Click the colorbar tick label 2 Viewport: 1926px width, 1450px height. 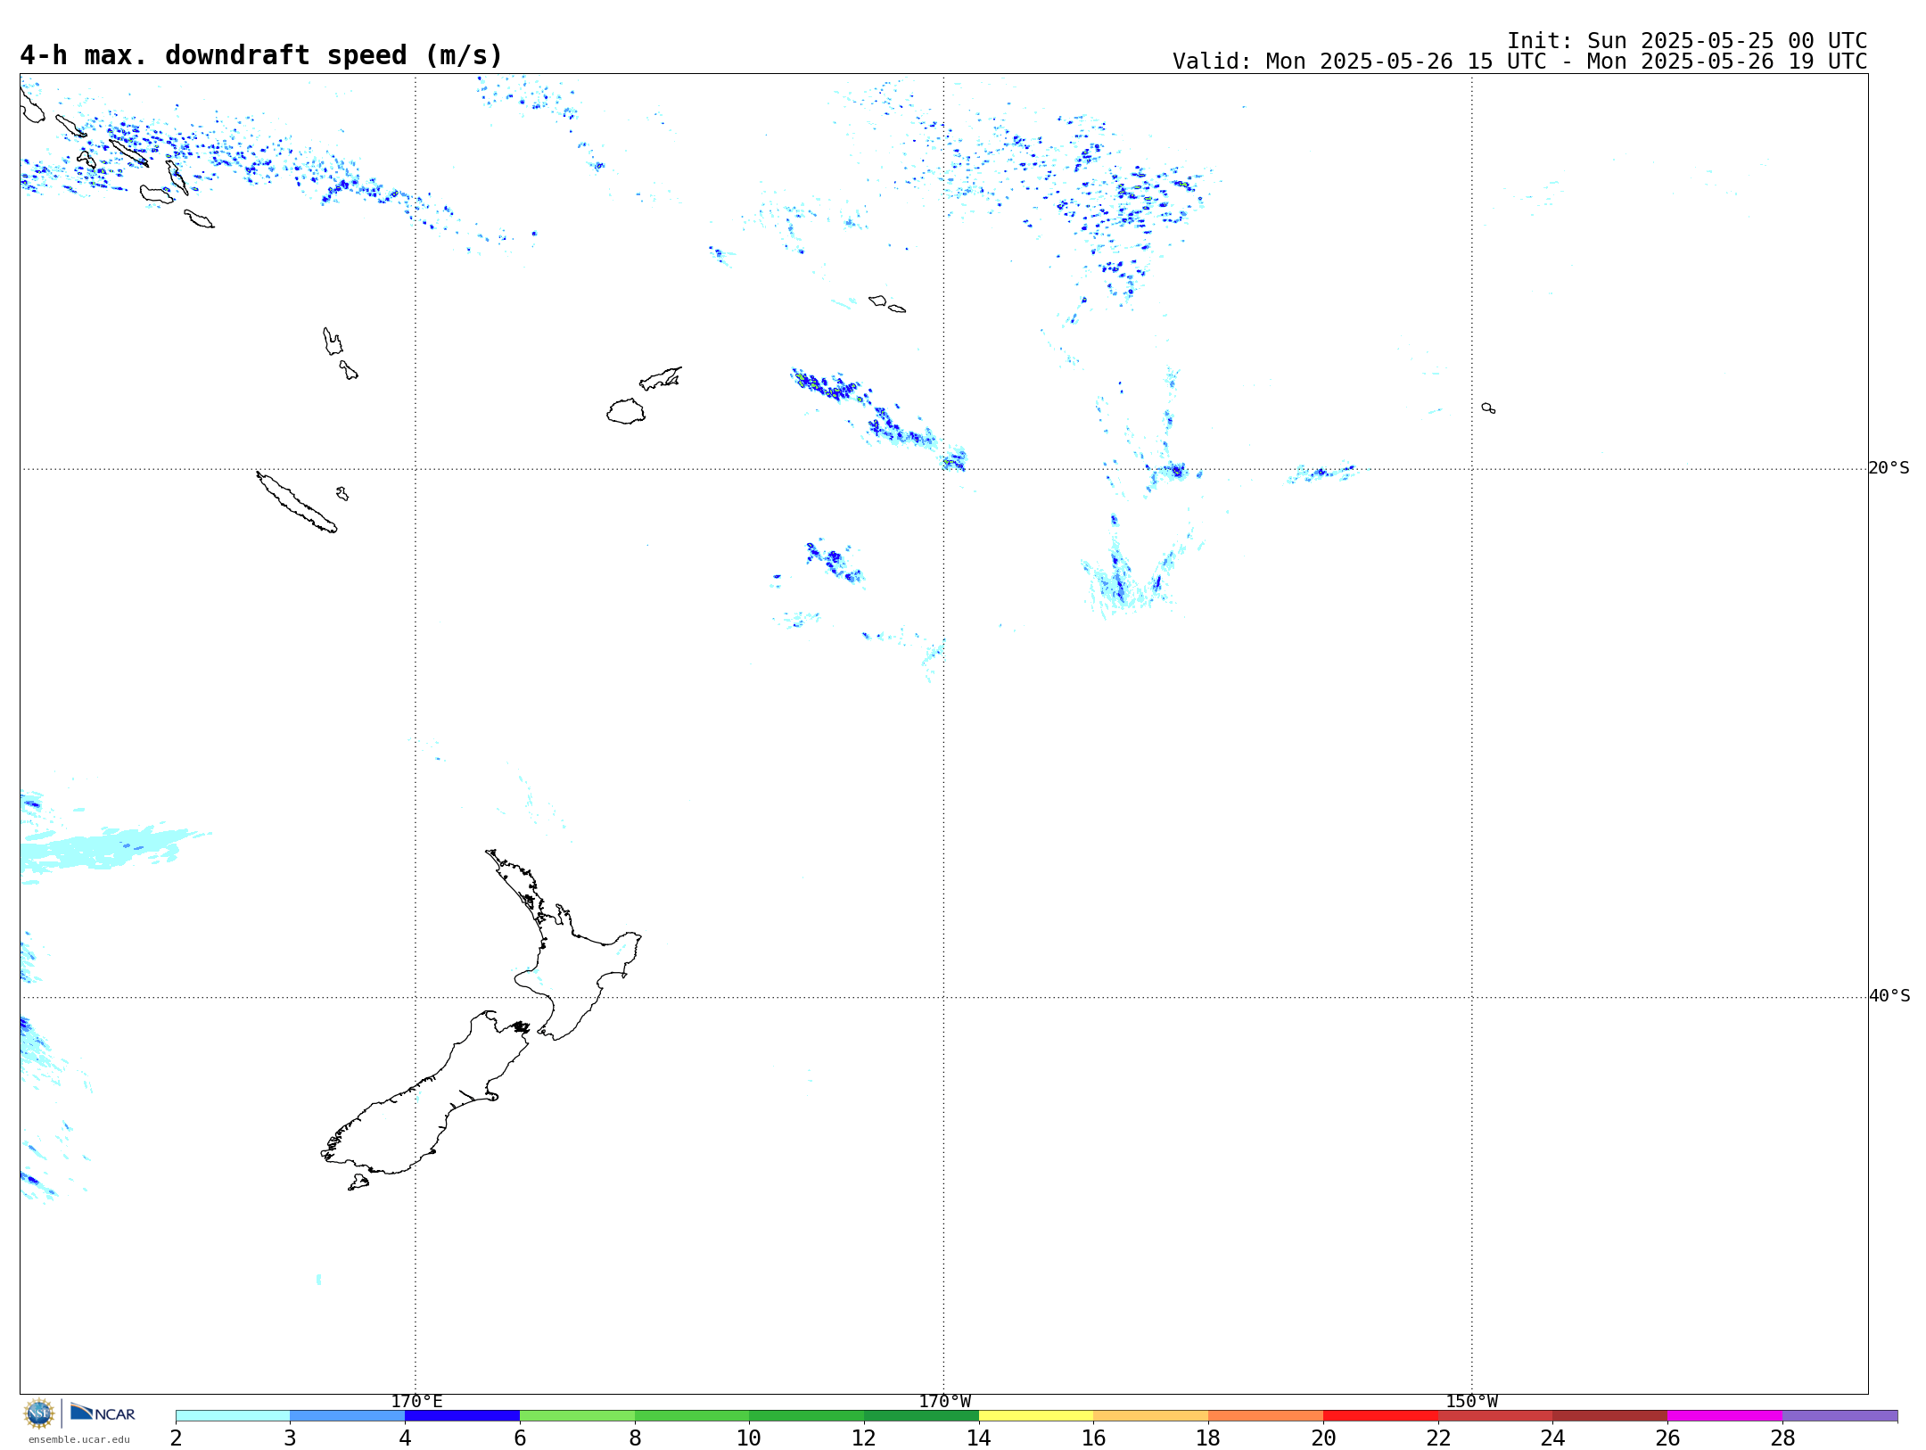click(x=176, y=1438)
